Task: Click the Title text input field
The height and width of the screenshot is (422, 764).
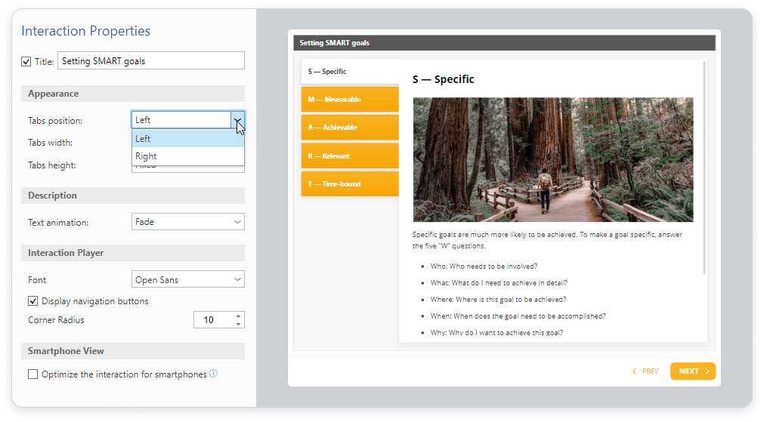Action: click(150, 61)
